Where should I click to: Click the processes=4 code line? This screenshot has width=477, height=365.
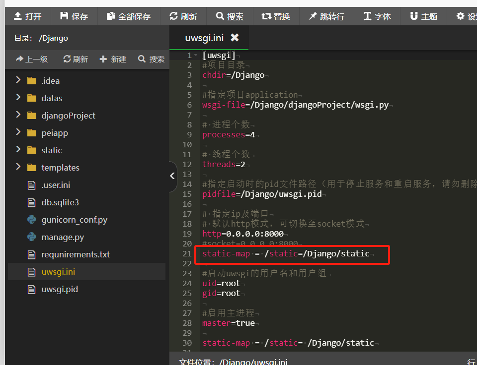(229, 134)
